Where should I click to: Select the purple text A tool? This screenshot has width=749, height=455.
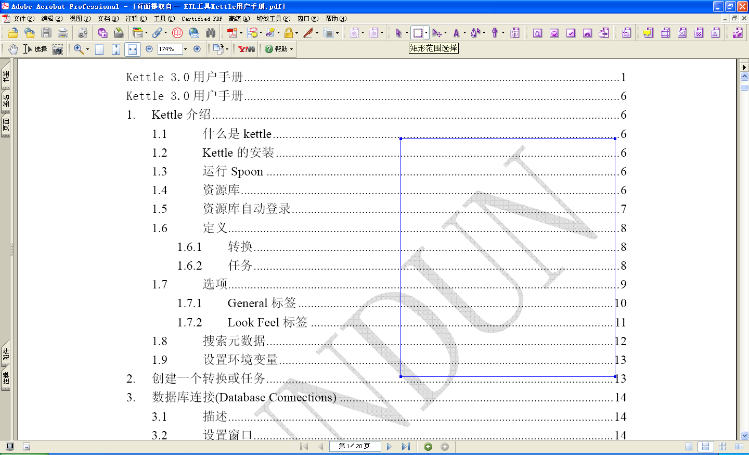point(456,33)
